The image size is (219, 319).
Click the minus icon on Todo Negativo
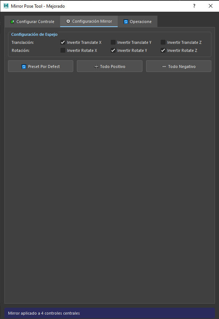tap(164, 67)
